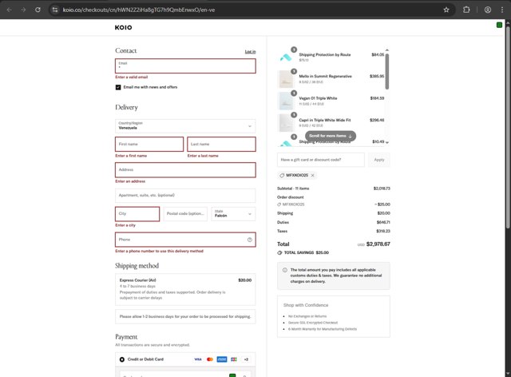Click the No Exchanges or Returns bullet
This screenshot has width=511, height=377.
click(x=307, y=316)
